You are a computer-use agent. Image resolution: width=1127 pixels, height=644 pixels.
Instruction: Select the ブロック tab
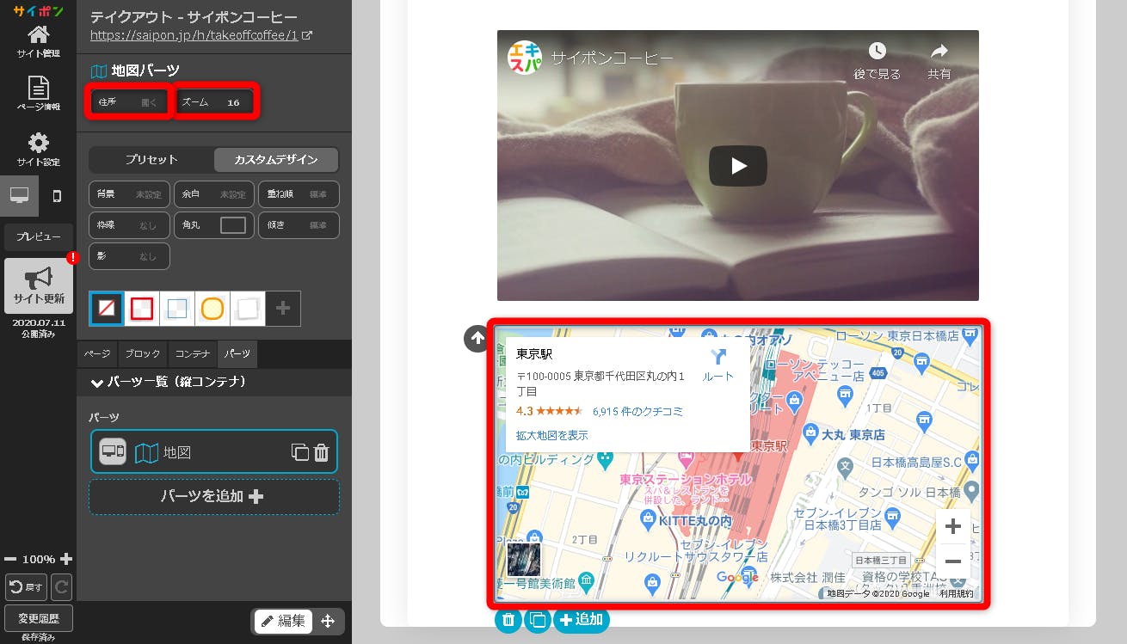pyautogui.click(x=142, y=354)
